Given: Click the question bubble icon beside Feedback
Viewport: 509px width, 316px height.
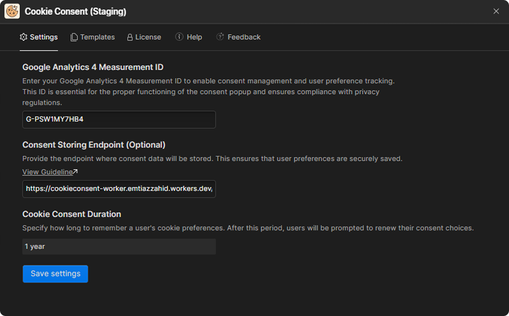Looking at the screenshot, I should 220,36.
